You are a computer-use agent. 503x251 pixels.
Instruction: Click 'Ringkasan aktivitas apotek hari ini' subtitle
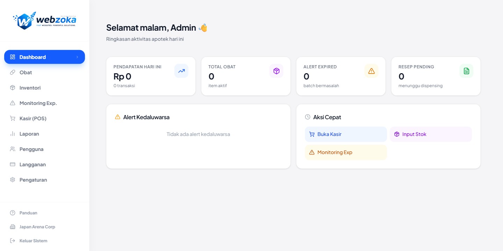point(145,39)
